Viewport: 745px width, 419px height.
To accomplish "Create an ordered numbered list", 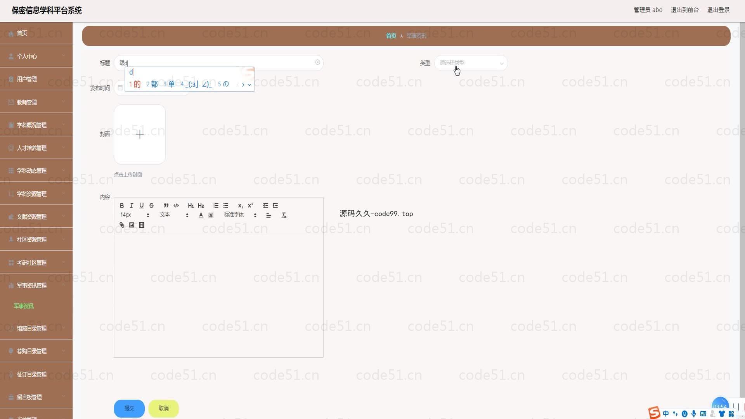I will 216,206.
